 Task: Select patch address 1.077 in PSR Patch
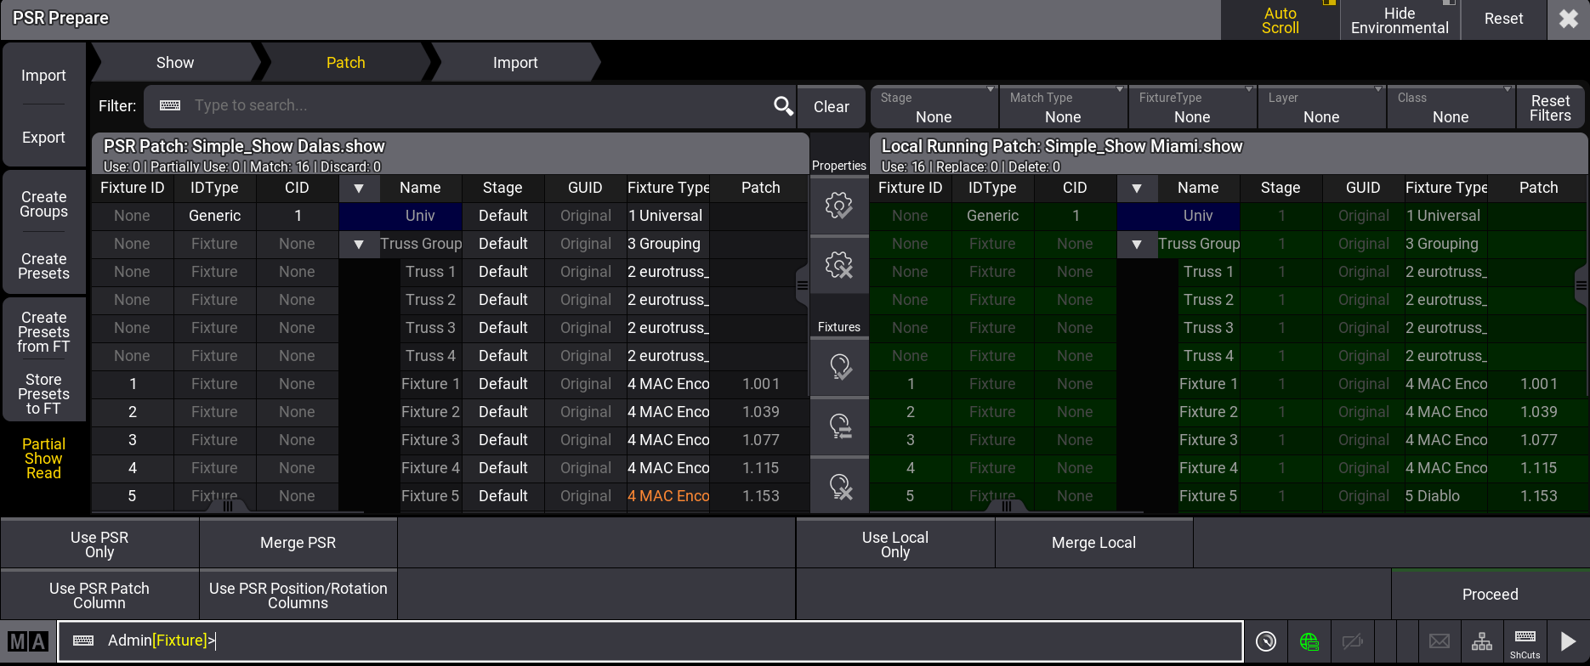(x=760, y=441)
